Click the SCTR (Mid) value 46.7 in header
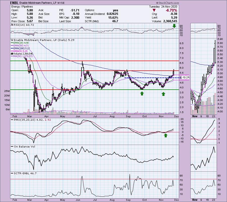The image size is (227, 202). tap(115, 21)
